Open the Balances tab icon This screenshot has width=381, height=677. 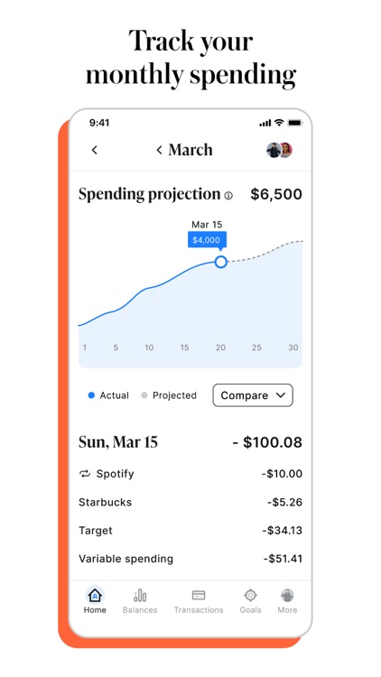pyautogui.click(x=140, y=596)
